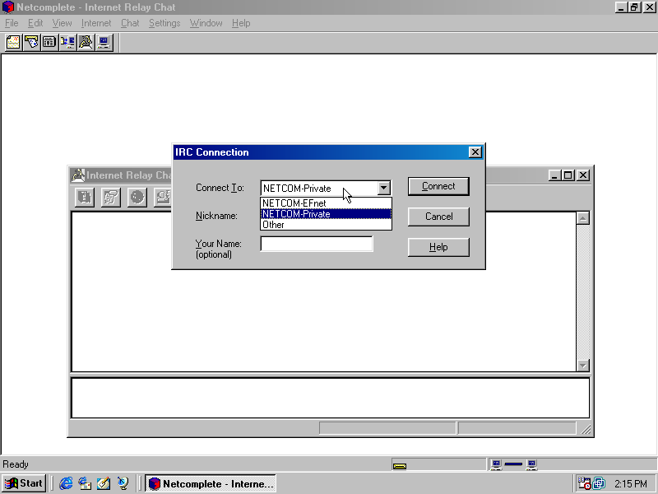Viewport: 658px width, 494px height.
Task: Launch Internet Explorer from the quick launch bar
Action: pos(67,483)
